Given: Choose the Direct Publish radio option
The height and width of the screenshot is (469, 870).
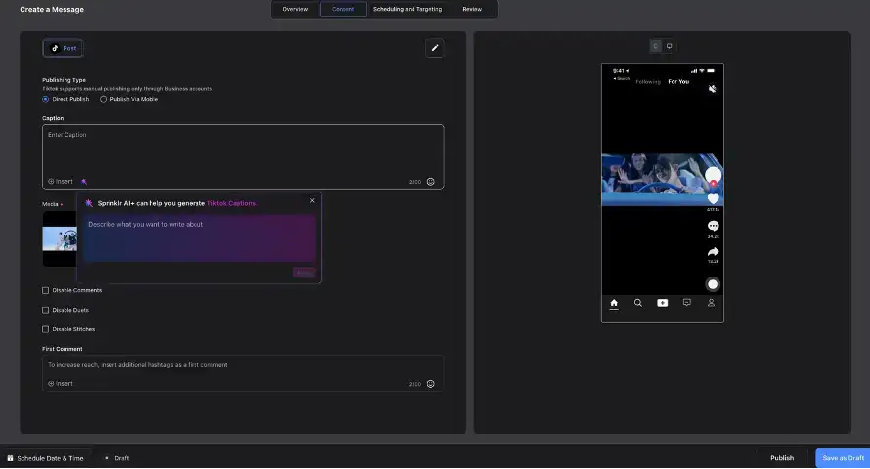Looking at the screenshot, I should click(46, 100).
